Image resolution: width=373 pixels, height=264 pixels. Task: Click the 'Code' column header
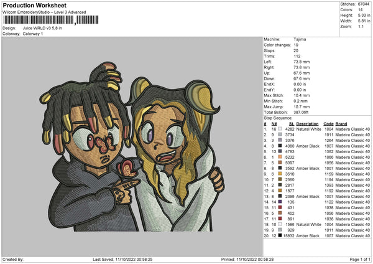point(328,124)
